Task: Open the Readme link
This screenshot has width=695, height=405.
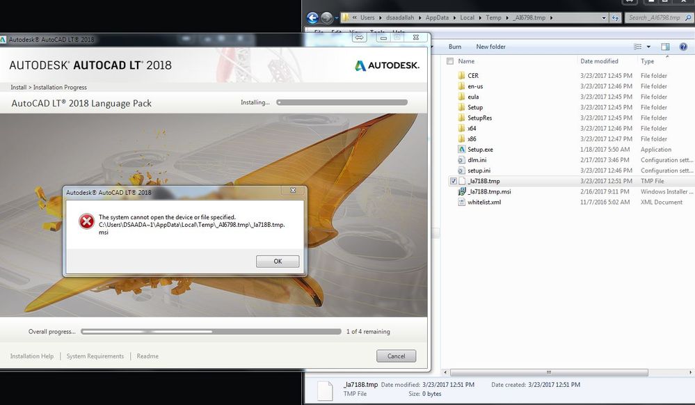Action: point(147,356)
